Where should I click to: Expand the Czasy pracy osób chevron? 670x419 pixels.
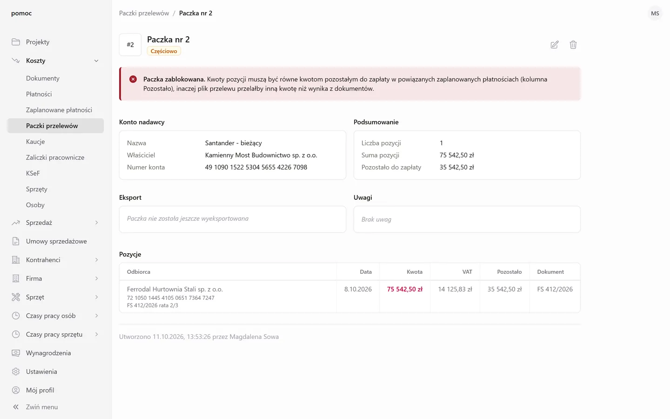pyautogui.click(x=96, y=316)
